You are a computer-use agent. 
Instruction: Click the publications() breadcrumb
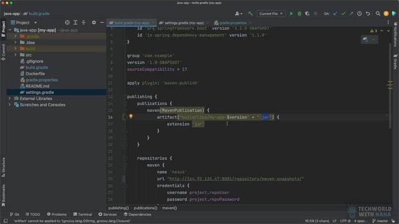145,208
